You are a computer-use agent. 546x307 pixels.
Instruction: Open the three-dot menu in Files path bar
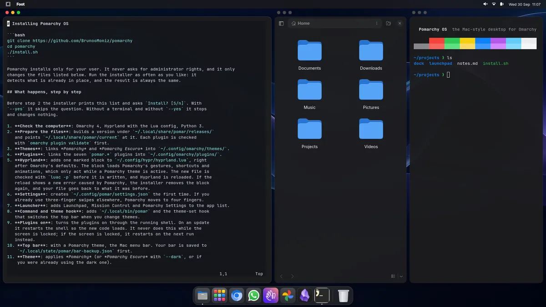click(376, 23)
